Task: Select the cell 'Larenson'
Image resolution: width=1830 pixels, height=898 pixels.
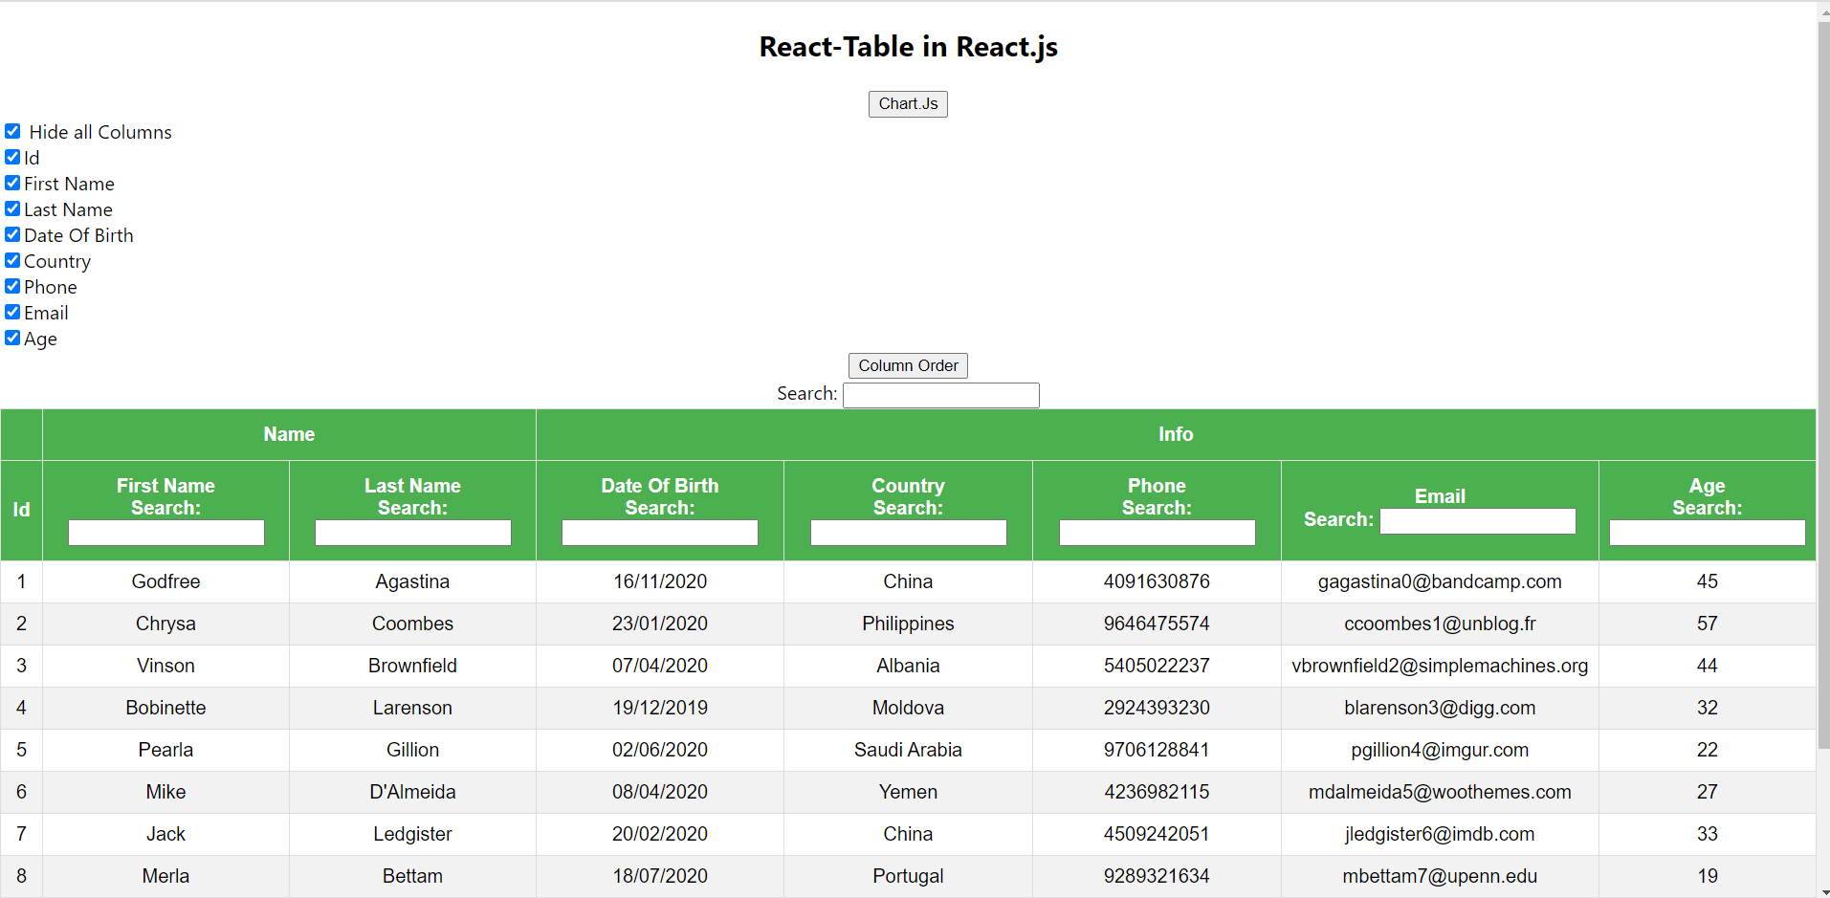Action: tap(412, 708)
